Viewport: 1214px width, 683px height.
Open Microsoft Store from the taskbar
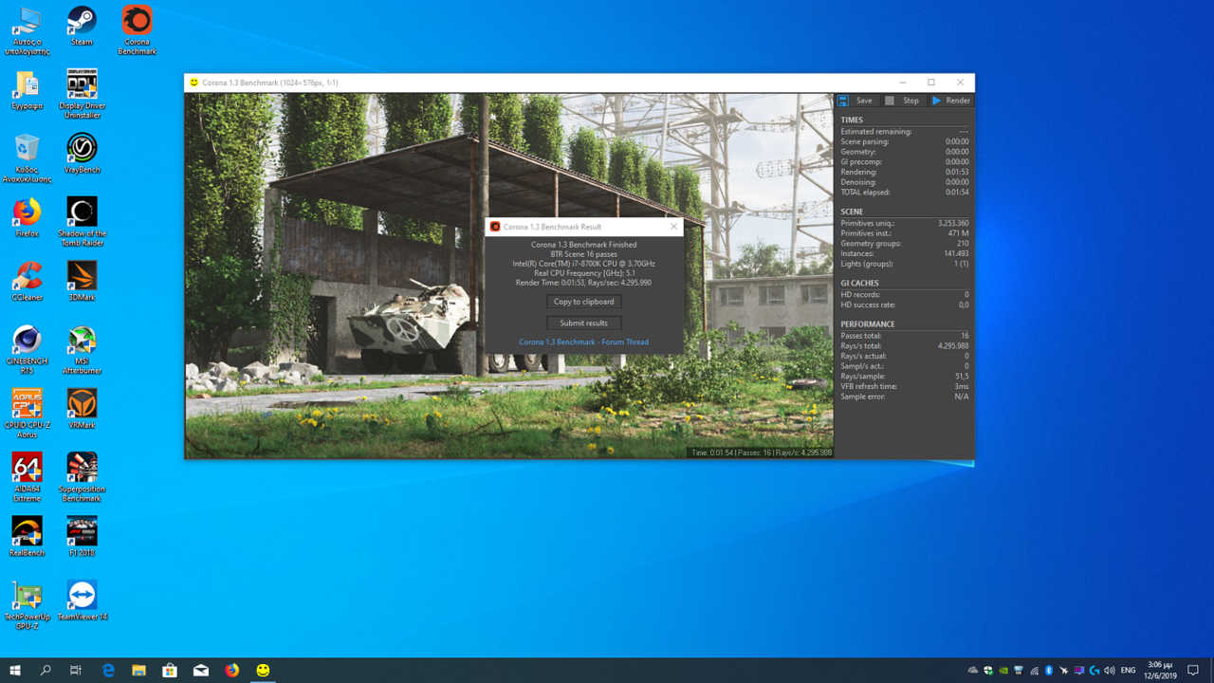pyautogui.click(x=170, y=671)
